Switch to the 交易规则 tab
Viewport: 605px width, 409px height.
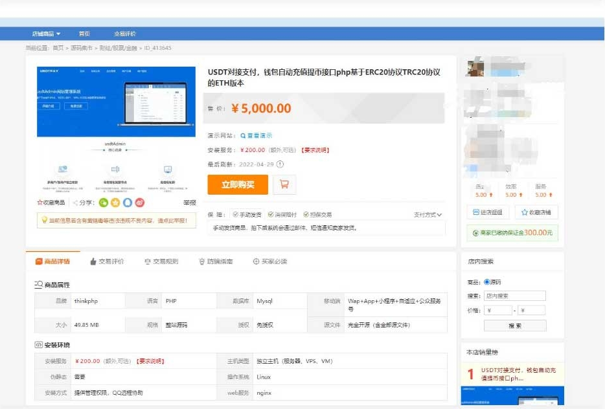[x=161, y=261]
